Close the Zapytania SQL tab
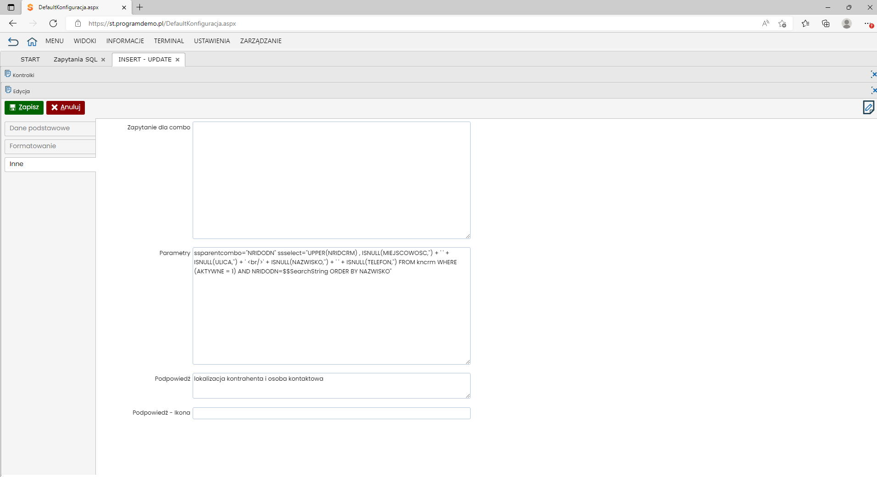 pos(103,60)
